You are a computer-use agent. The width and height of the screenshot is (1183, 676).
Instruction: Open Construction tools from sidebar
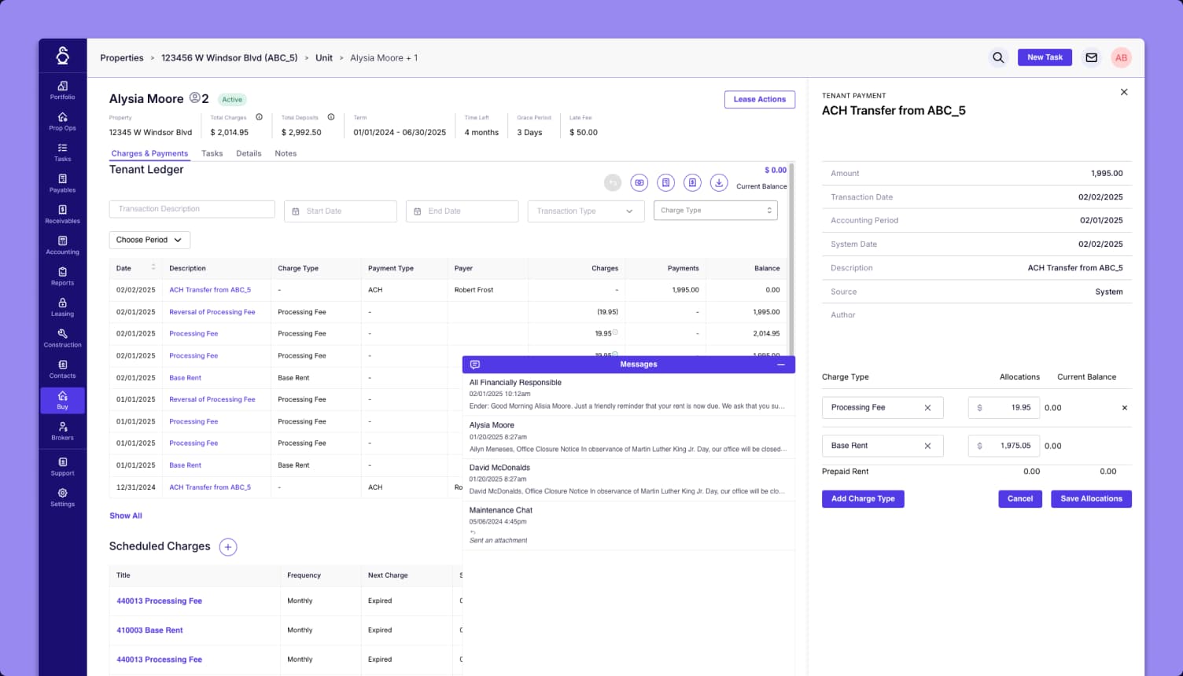pyautogui.click(x=62, y=339)
